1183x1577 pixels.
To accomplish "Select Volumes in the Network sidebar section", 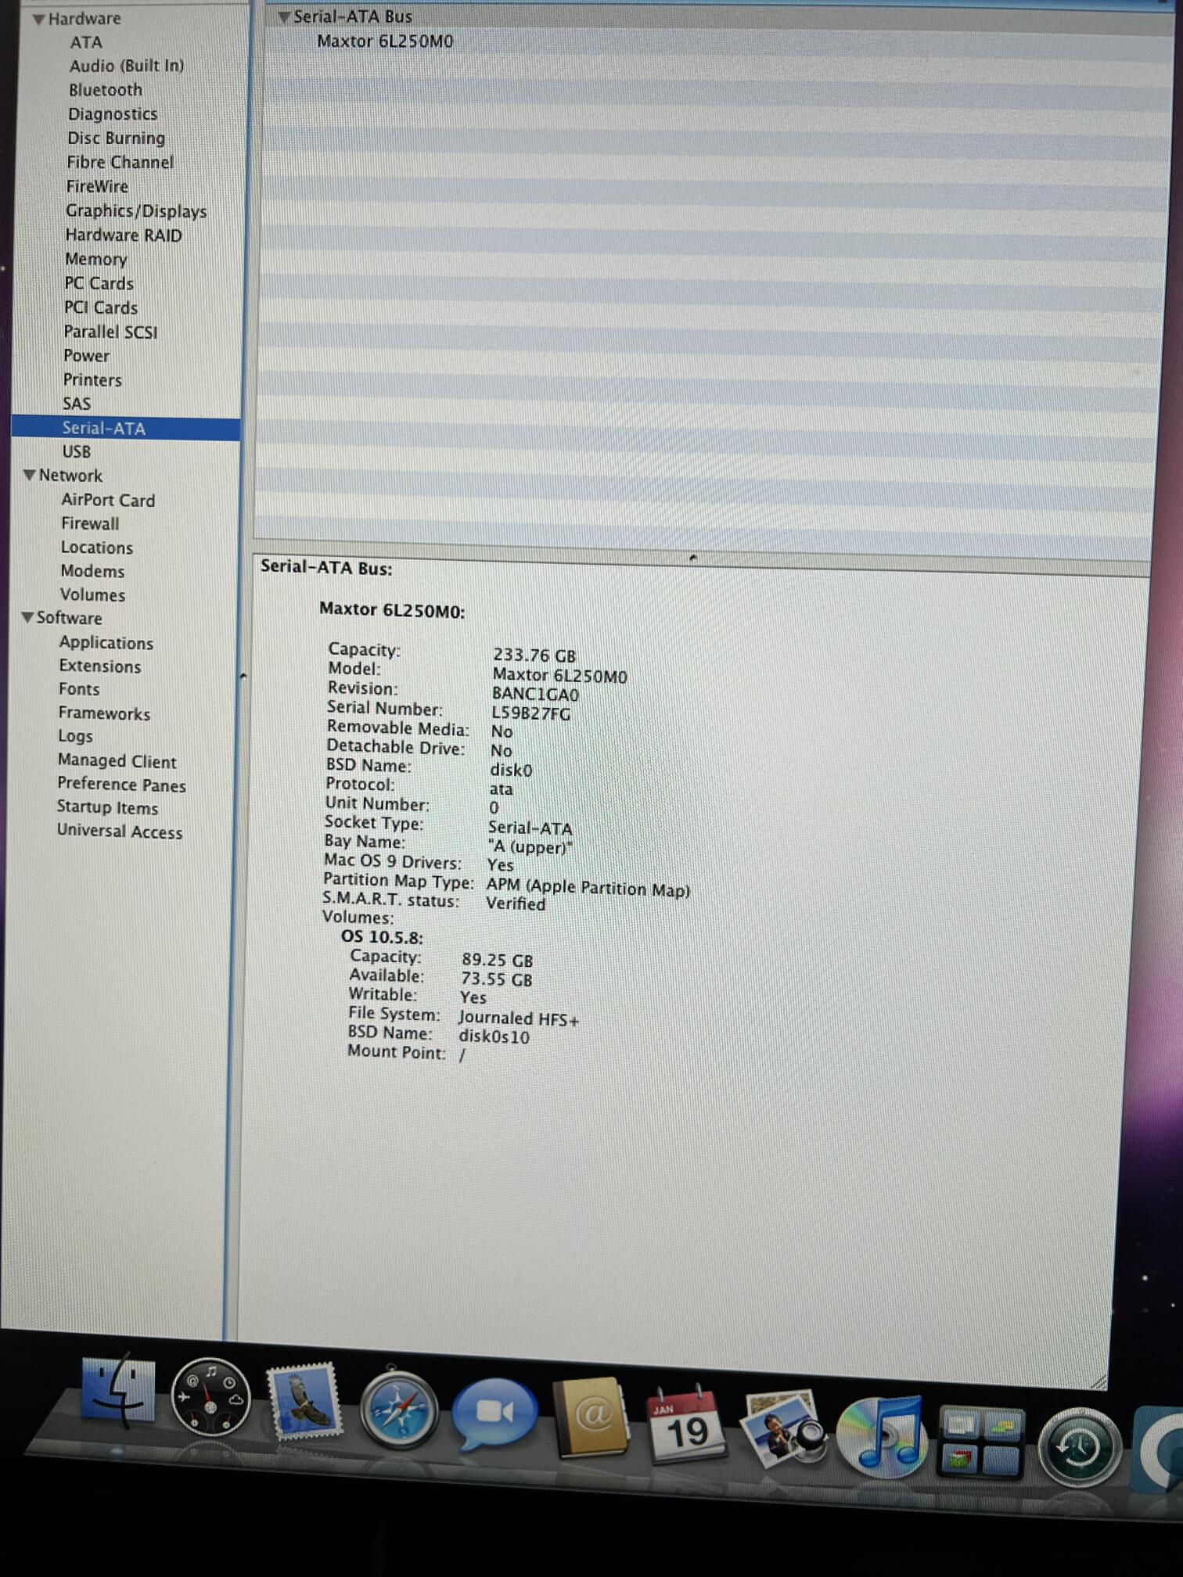I will coord(93,595).
